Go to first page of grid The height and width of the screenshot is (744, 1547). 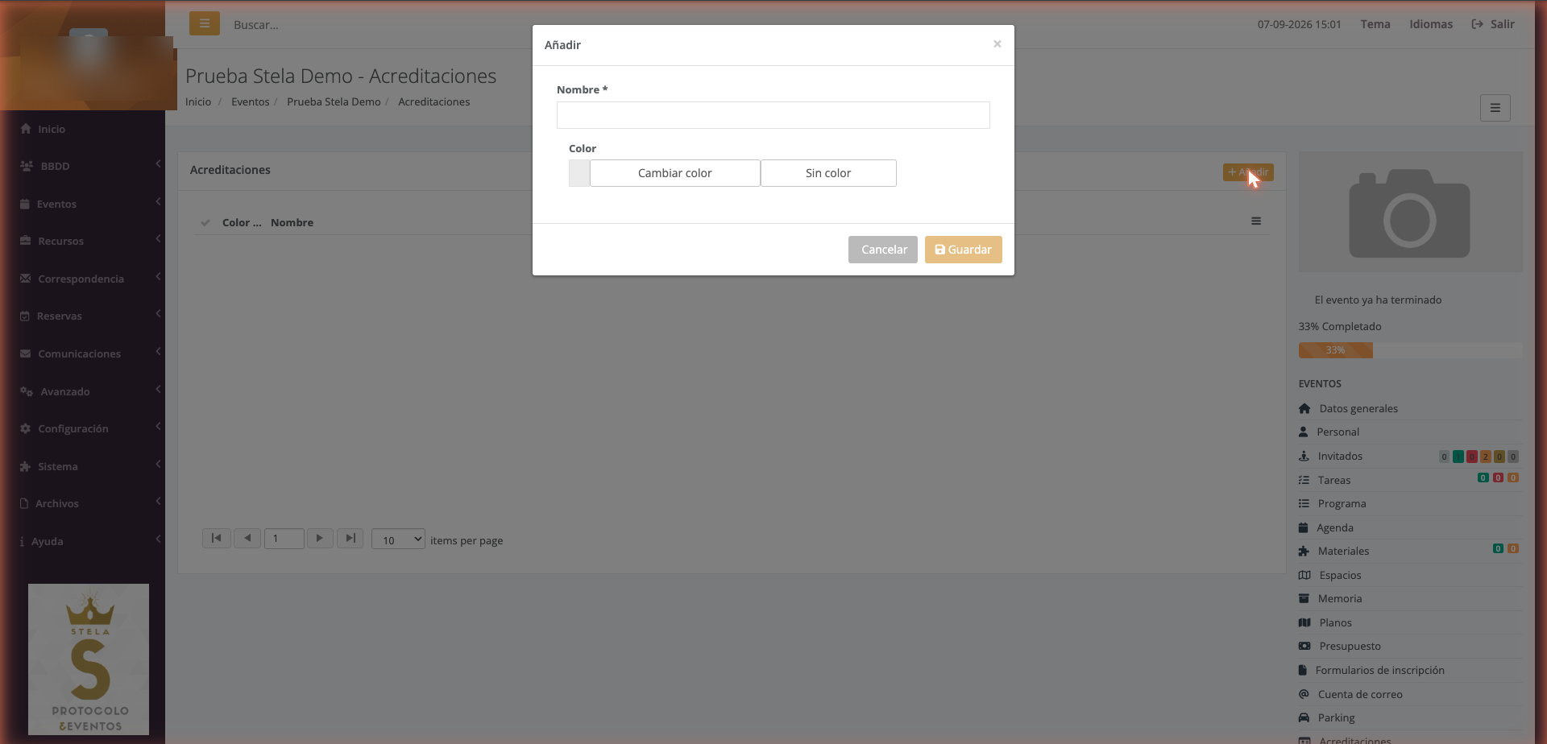pyautogui.click(x=217, y=539)
